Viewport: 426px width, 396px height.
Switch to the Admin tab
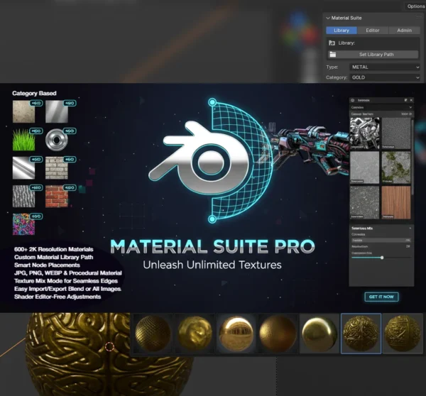point(404,31)
